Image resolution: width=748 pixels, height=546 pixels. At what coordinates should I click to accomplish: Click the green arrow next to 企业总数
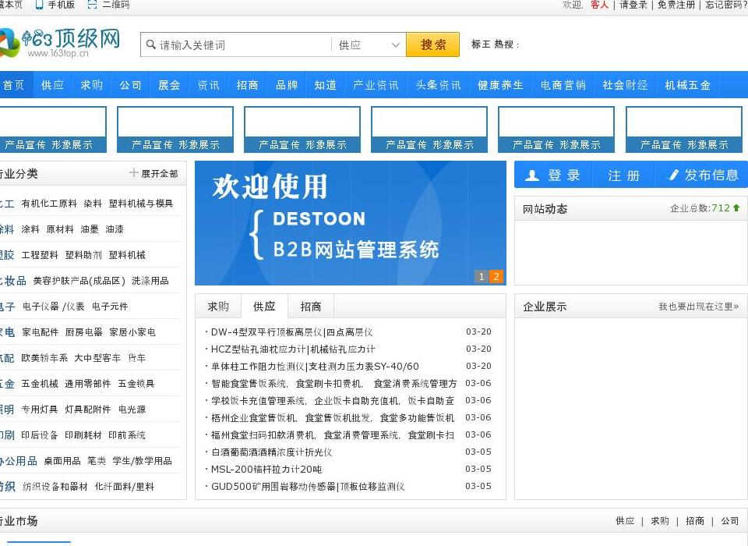736,207
